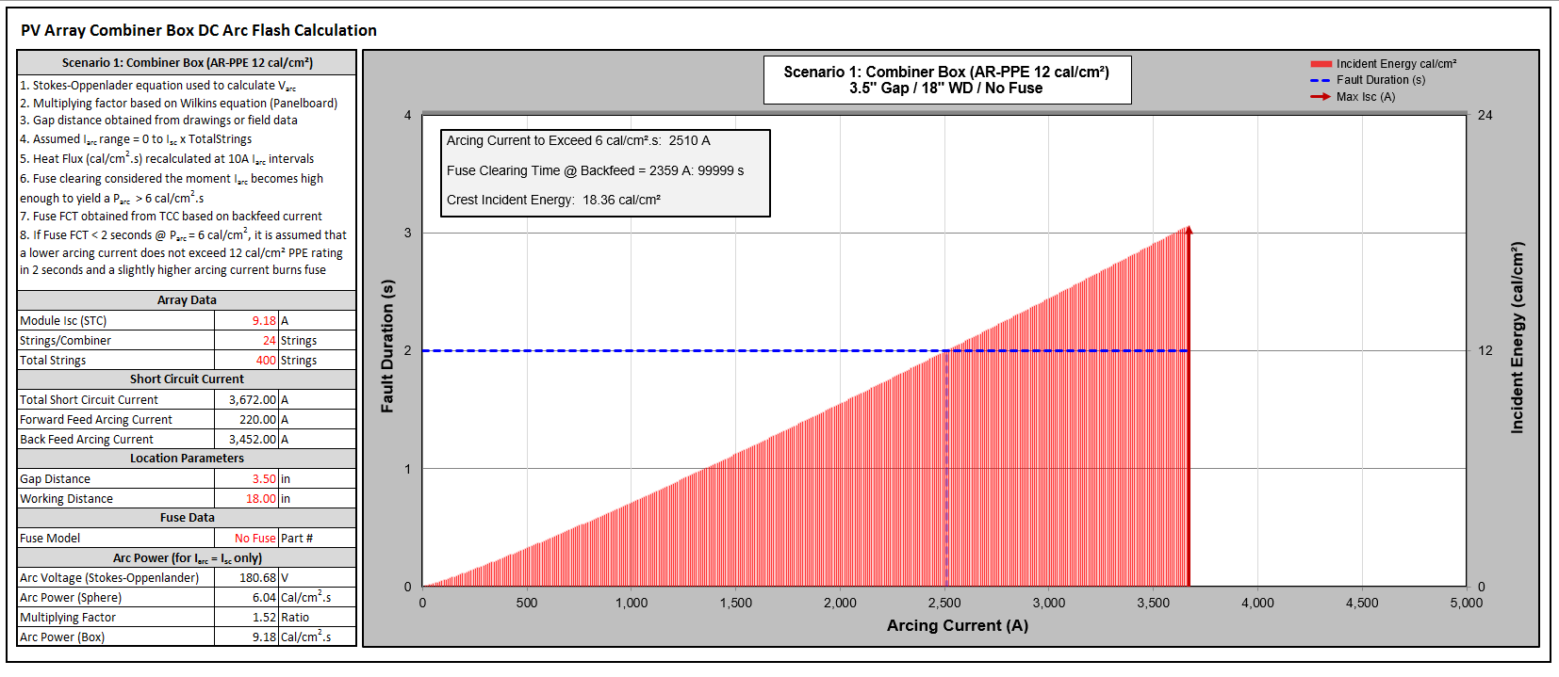Select the Strings/Combiner value cell 24
1559x677 pixels.
[269, 341]
